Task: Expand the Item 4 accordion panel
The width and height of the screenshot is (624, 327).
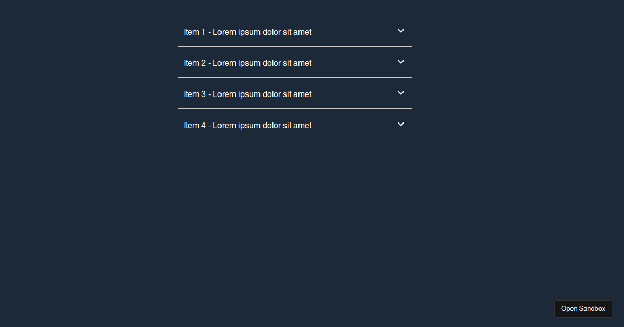Action: (295, 125)
